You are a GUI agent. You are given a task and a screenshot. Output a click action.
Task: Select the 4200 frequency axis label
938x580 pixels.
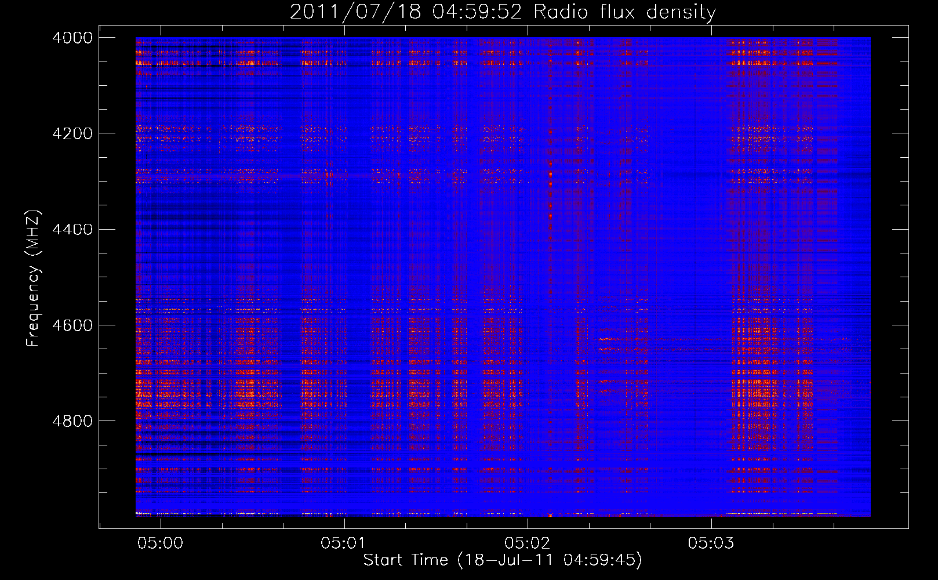click(72, 133)
